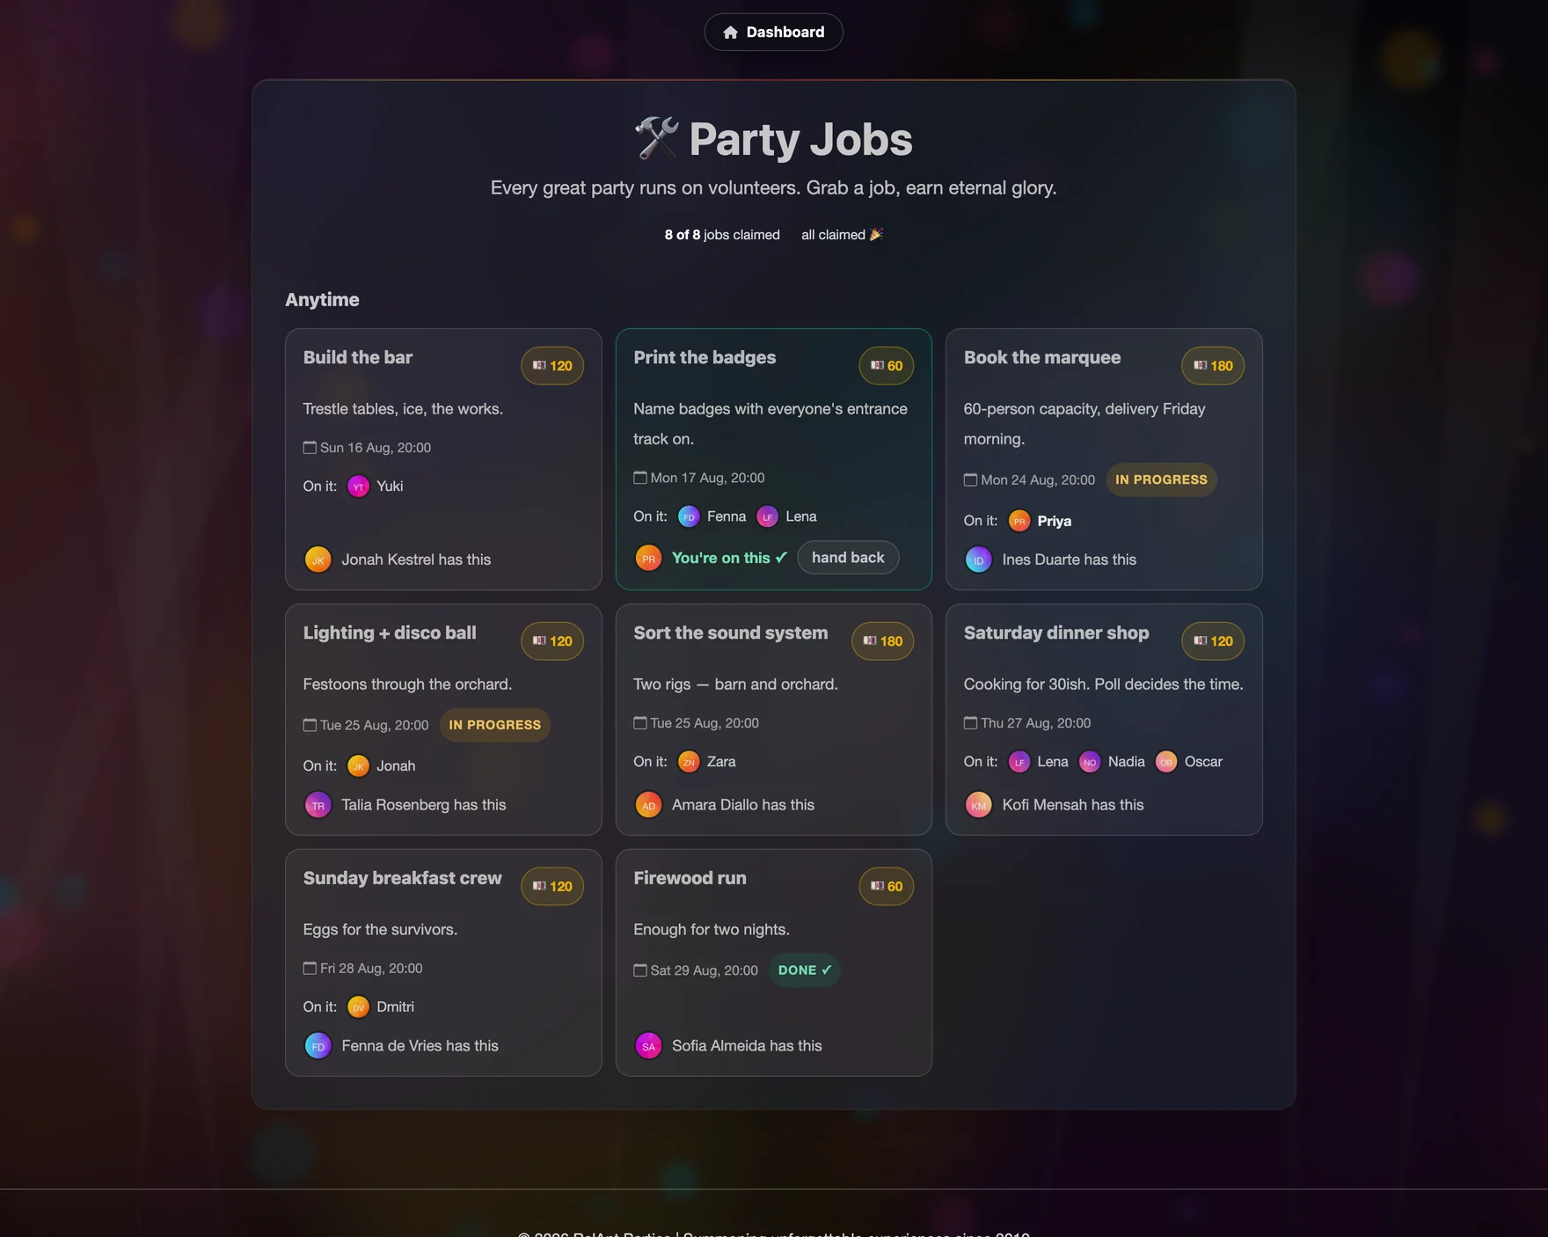Click Priya's avatar on Book the marquee

1019,521
